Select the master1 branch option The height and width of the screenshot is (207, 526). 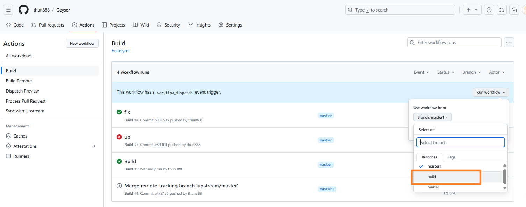click(458, 166)
